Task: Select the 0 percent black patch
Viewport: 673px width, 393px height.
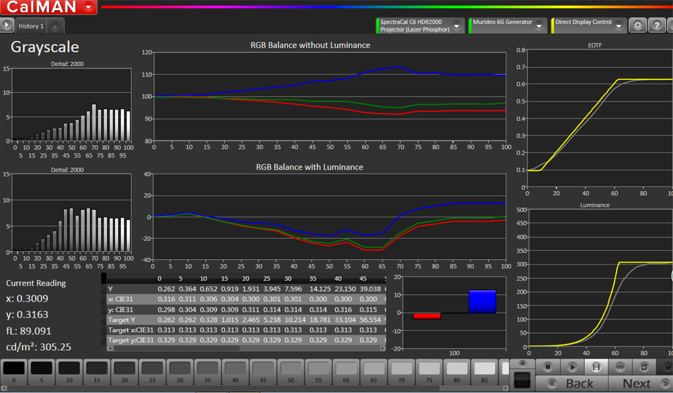Action: [15, 369]
